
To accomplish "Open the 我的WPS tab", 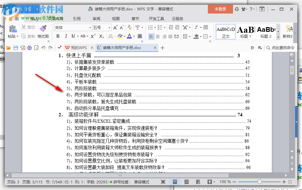I will coord(80,48).
